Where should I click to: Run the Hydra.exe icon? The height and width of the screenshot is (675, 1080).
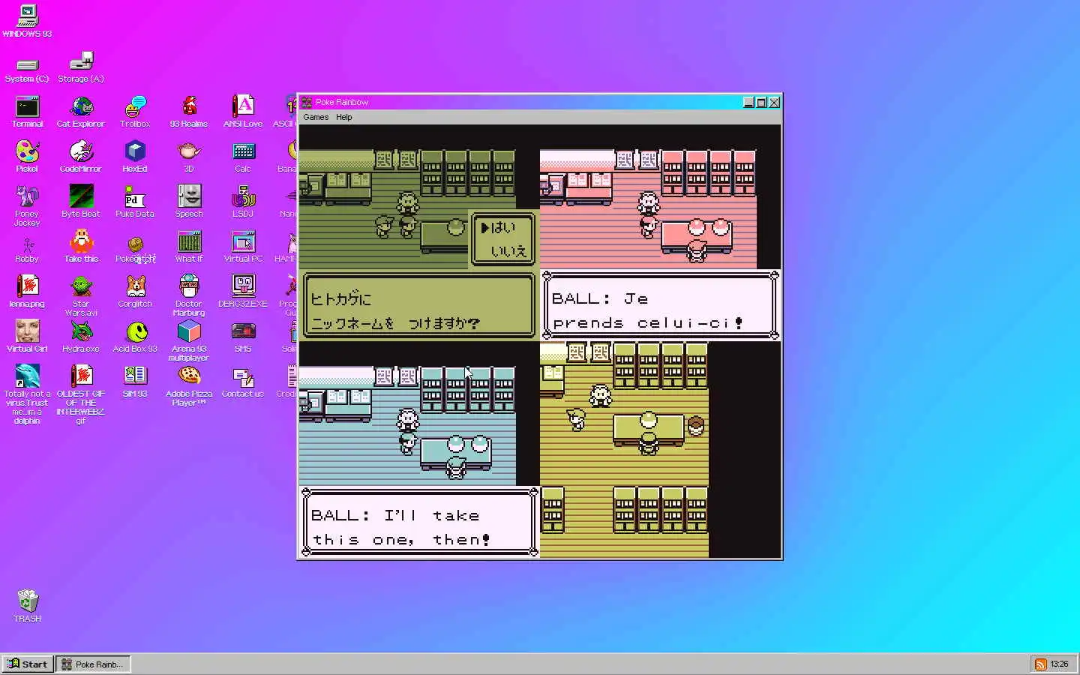pos(81,337)
